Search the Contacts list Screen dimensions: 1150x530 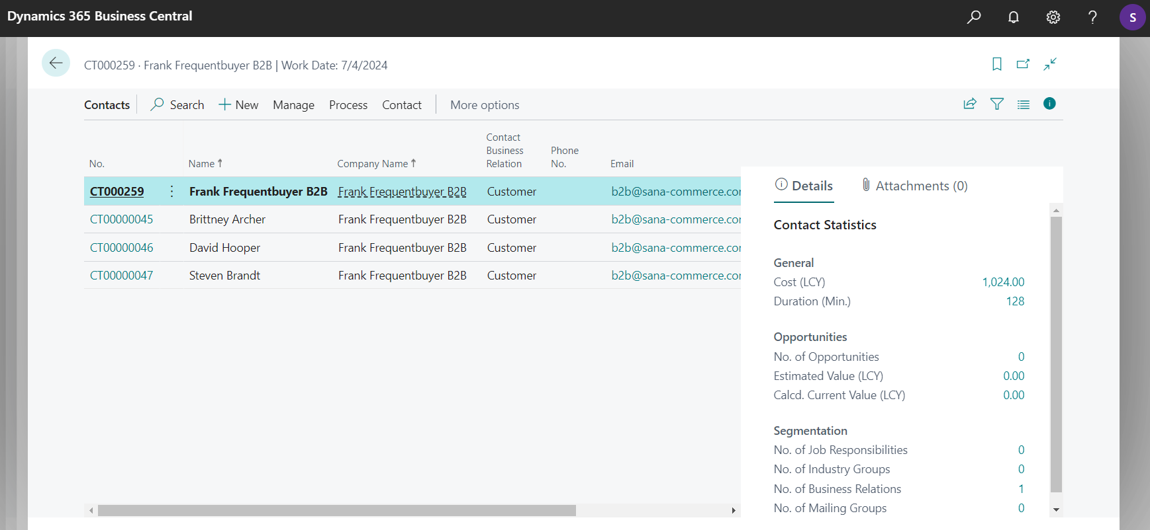pos(177,105)
